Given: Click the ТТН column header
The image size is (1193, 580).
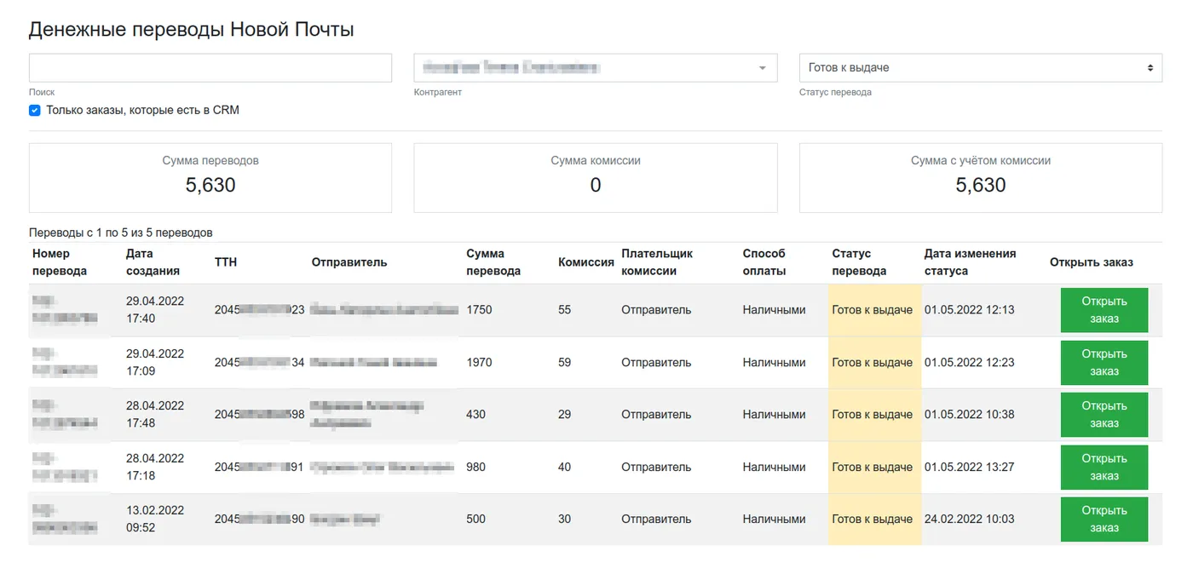Looking at the screenshot, I should point(226,262).
